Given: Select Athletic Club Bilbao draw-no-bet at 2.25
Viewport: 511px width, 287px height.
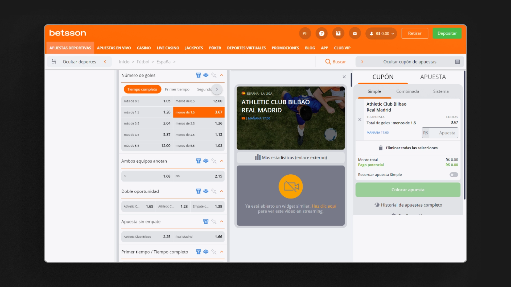Looking at the screenshot, I should pyautogui.click(x=147, y=237).
